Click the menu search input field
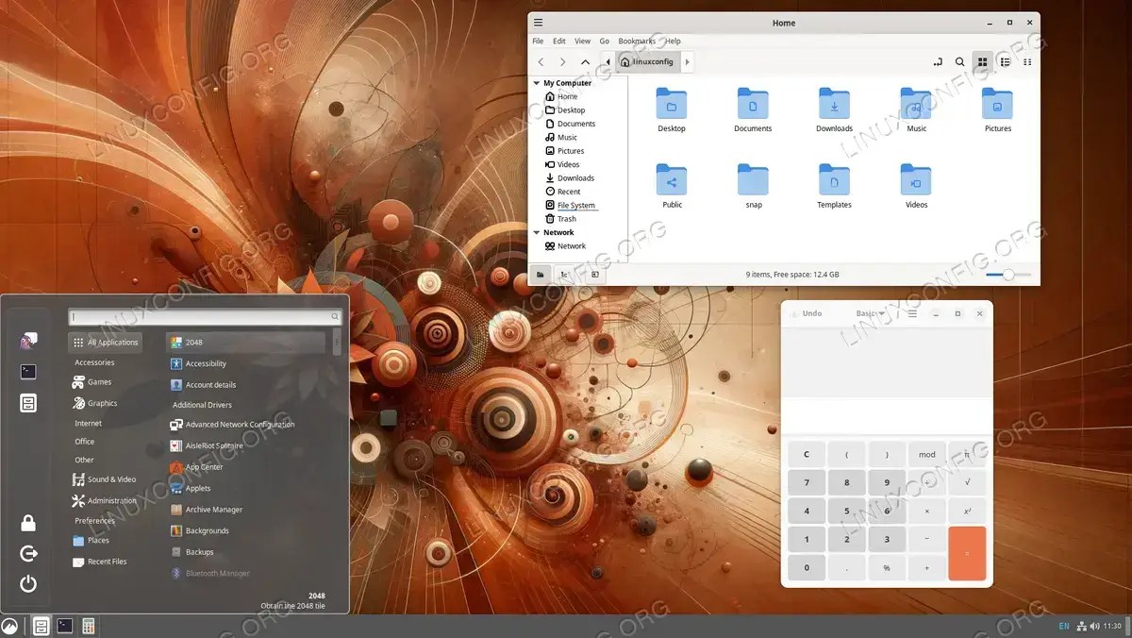 click(x=203, y=316)
